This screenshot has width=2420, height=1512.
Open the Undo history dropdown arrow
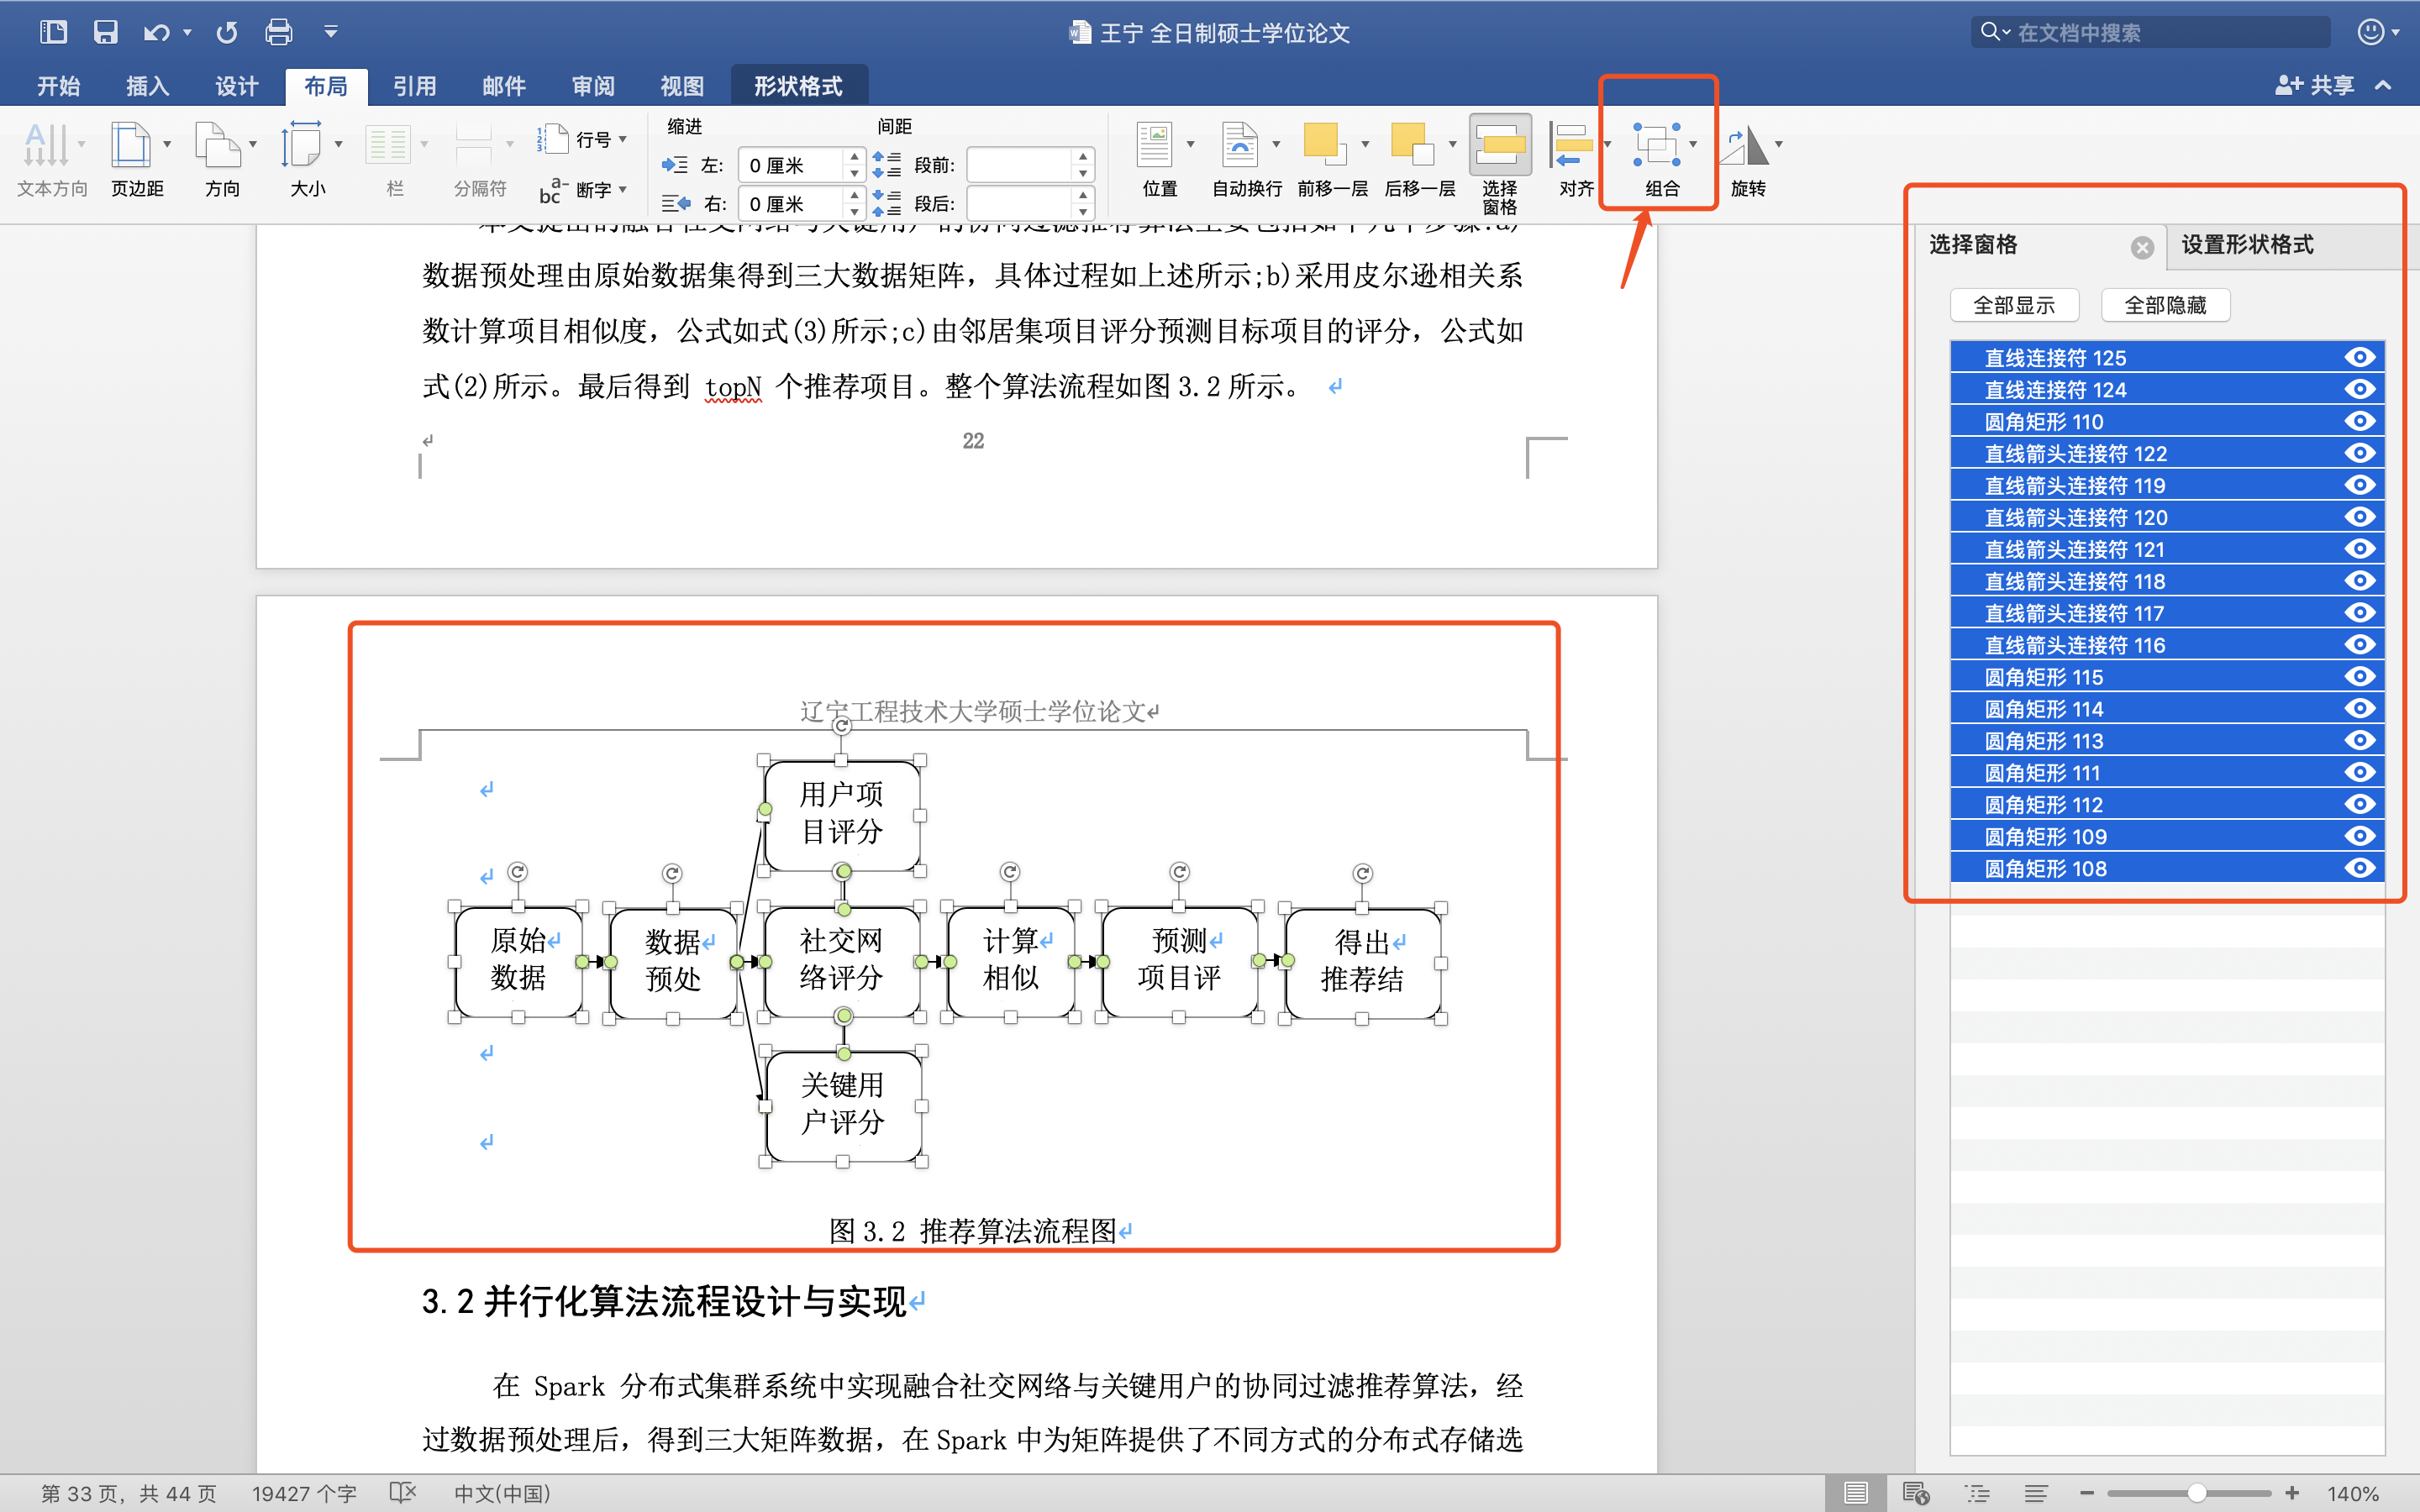pyautogui.click(x=187, y=32)
